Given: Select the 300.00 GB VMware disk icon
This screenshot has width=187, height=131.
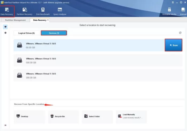Looking at the screenshot, I should (20, 75).
